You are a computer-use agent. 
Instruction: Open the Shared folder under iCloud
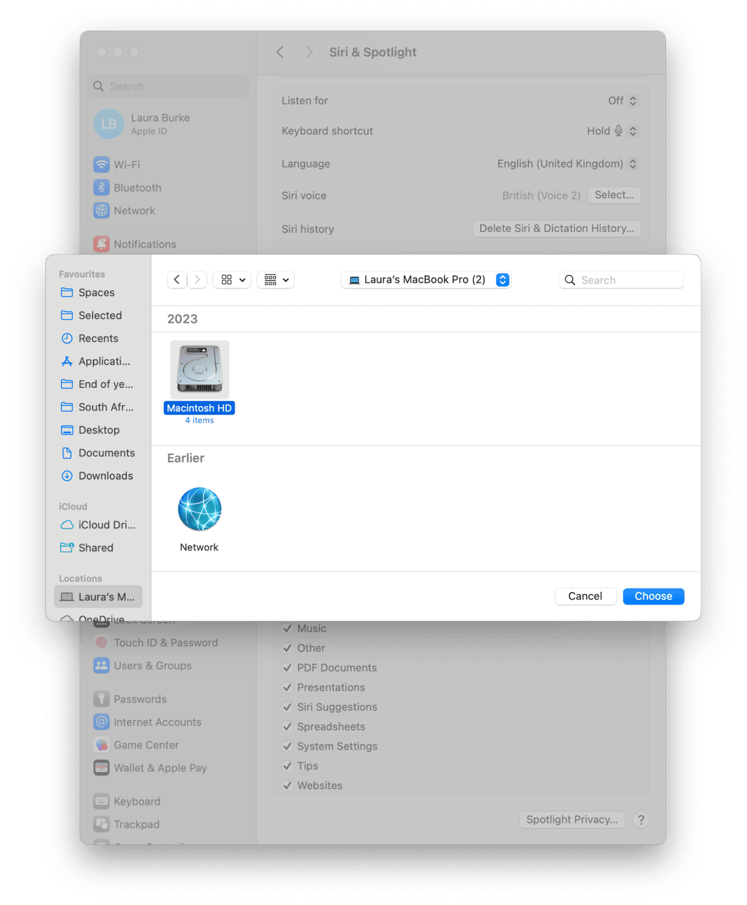(95, 548)
